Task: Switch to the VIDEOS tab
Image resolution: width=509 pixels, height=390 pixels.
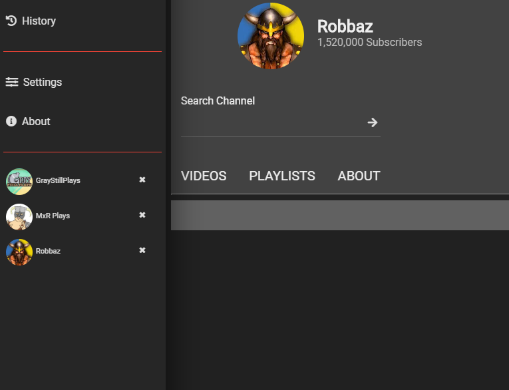Action: 204,176
